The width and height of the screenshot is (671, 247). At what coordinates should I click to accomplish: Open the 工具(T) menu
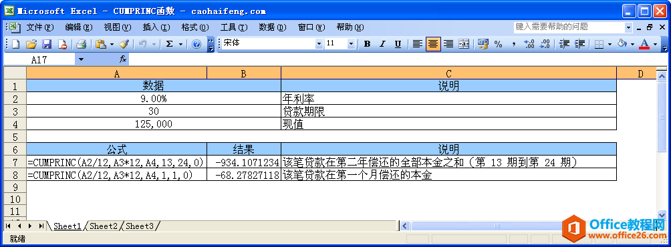click(x=234, y=27)
